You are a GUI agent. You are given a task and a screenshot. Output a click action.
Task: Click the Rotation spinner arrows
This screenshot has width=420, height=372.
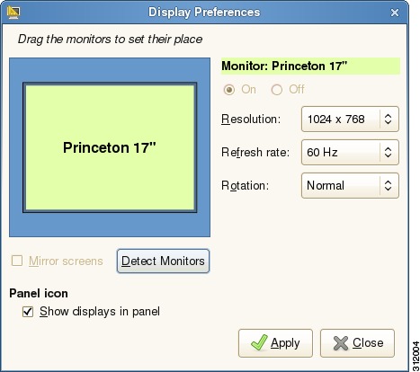[388, 185]
